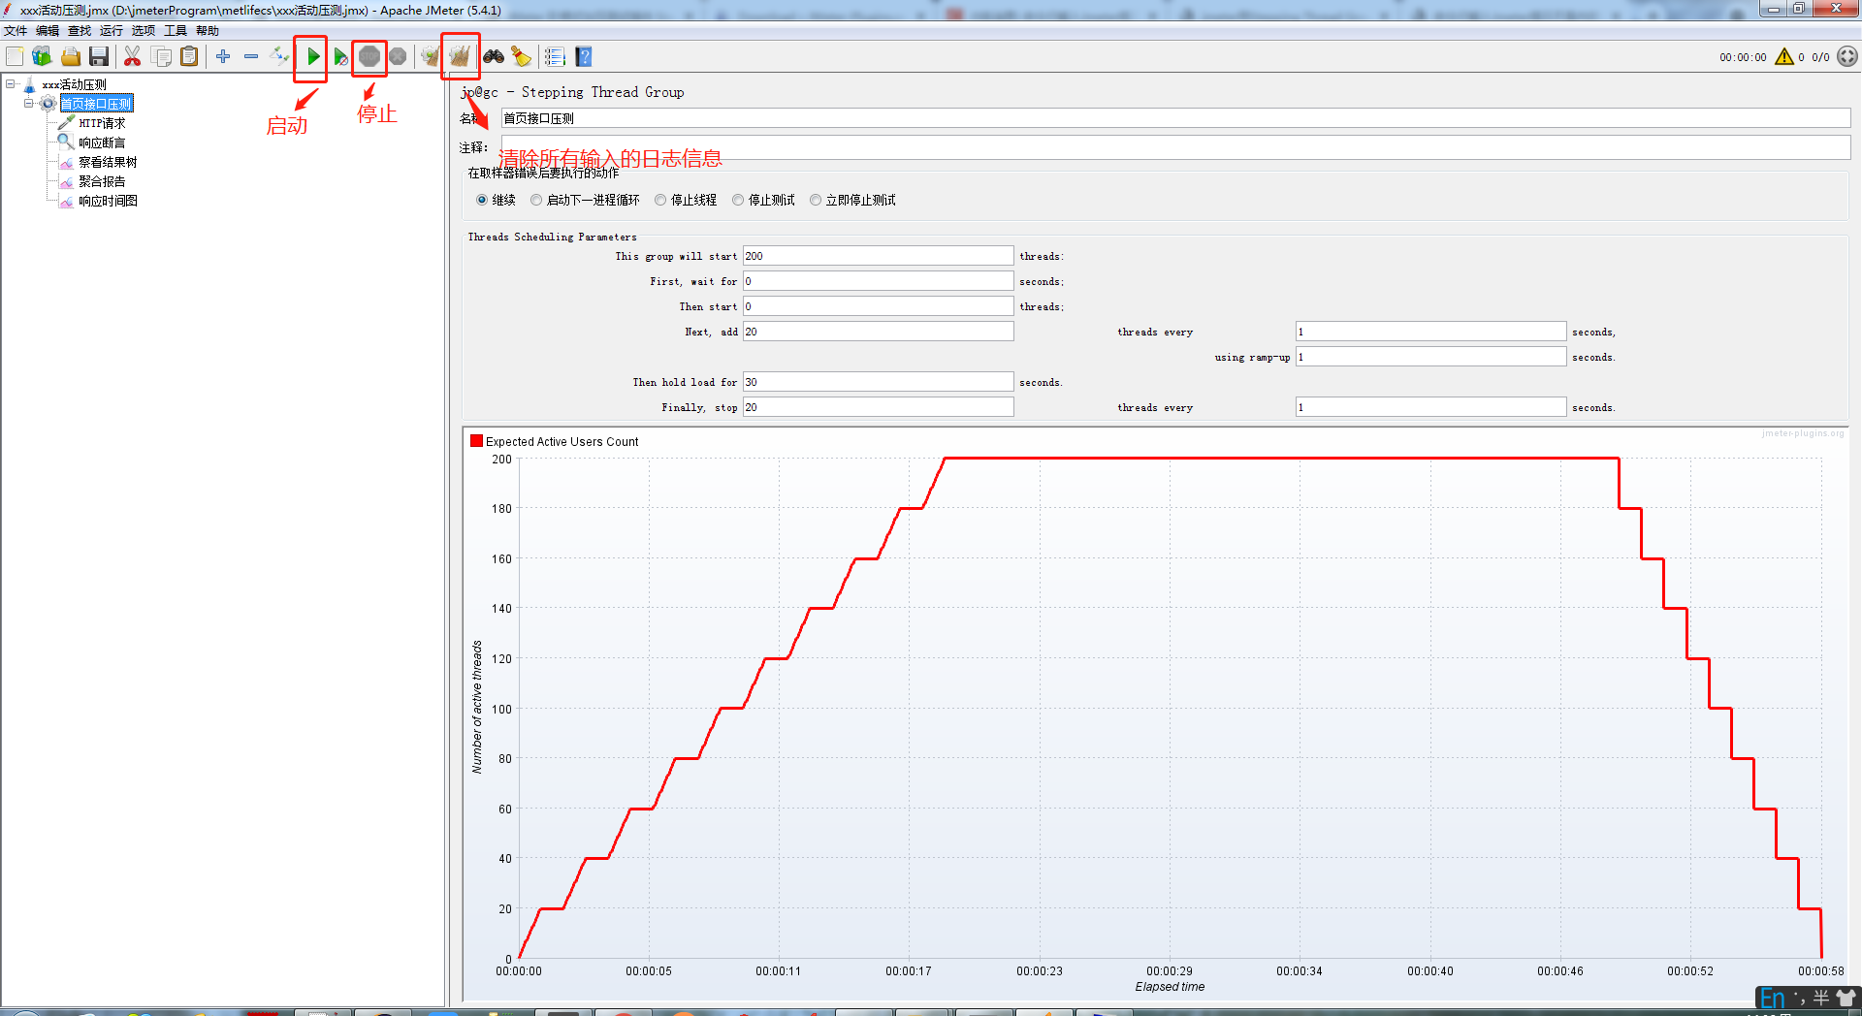
Task: Click the Open file folder icon
Action: (71, 56)
